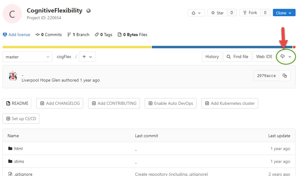Click the project avatar with letter C
The width and height of the screenshot is (298, 176).
point(12,14)
